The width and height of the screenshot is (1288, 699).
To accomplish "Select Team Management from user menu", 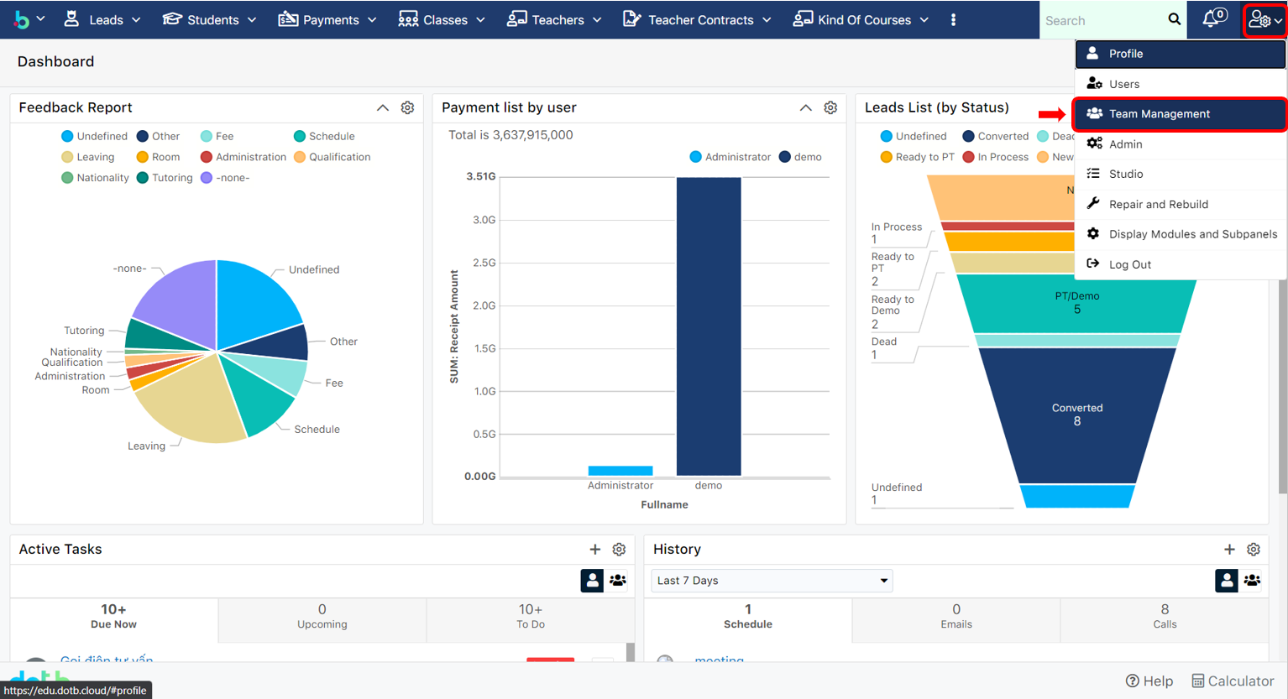I will coord(1159,114).
